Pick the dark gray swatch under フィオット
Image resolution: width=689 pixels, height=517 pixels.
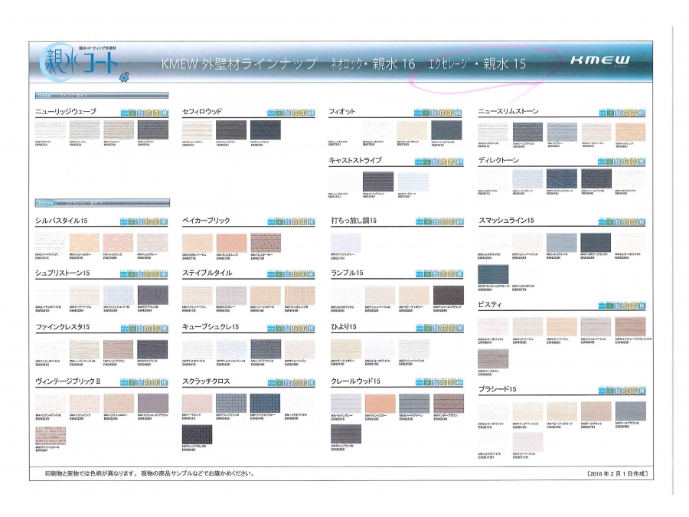[446, 130]
